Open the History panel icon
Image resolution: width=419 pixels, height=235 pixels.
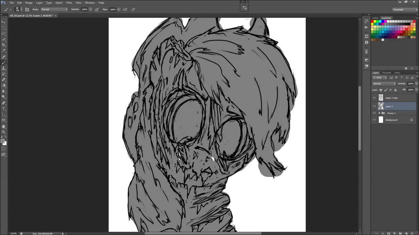(x=366, y=21)
